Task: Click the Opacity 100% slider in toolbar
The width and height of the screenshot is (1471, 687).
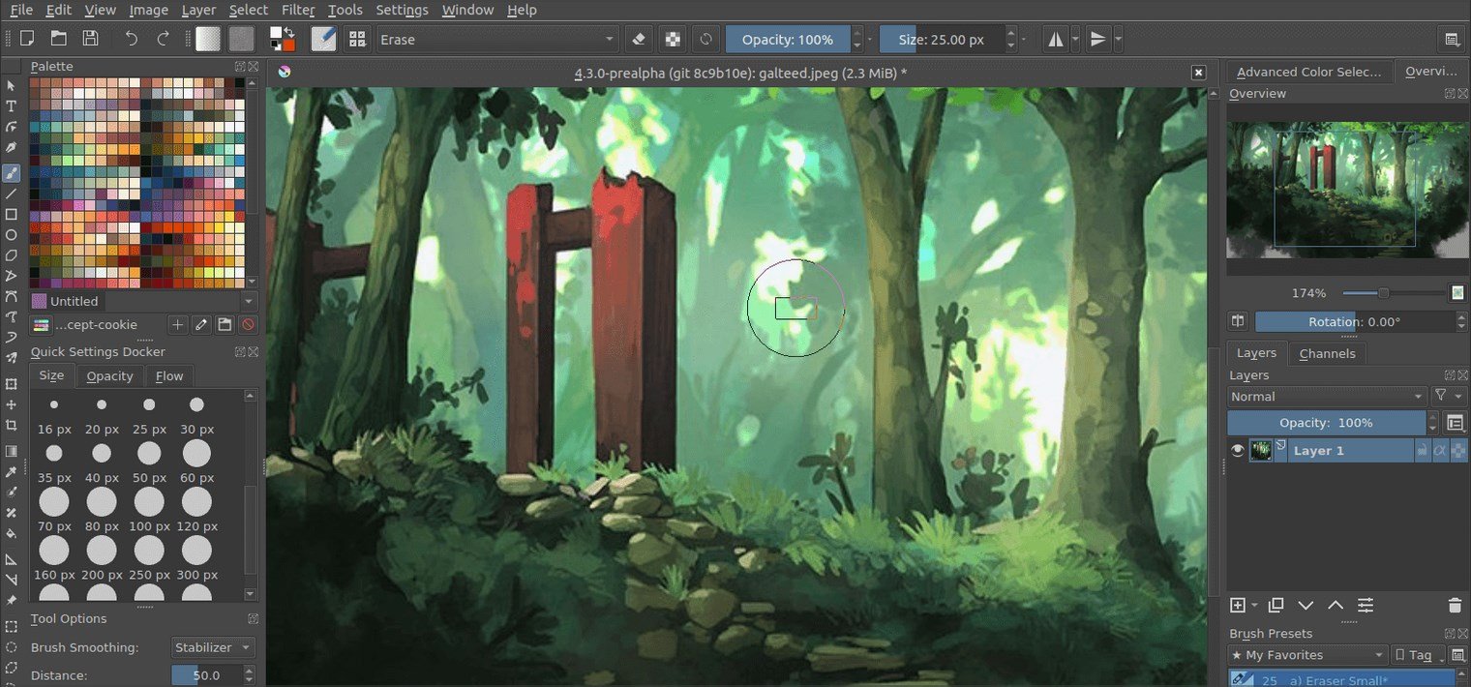Action: pos(788,40)
